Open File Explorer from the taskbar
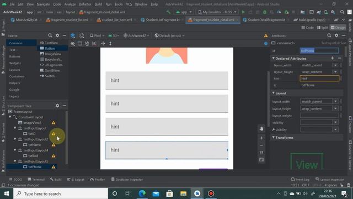Screen dimensions: 353x199 183,193
